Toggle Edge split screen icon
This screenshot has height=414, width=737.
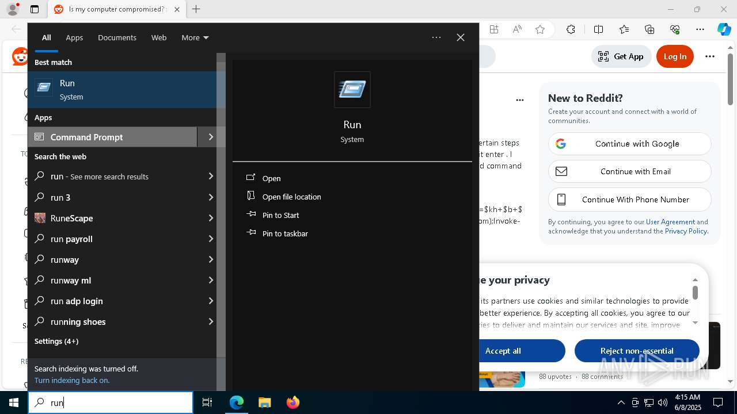[x=598, y=29]
